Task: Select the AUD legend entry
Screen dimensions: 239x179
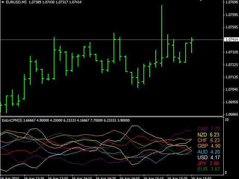Action: point(202,152)
